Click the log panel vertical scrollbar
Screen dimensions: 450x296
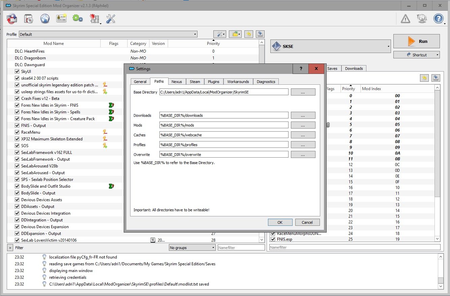tap(441, 271)
